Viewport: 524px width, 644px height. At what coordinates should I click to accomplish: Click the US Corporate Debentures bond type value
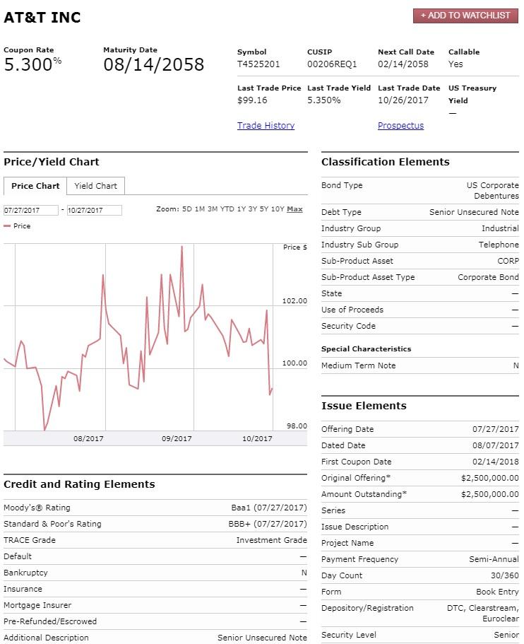[x=492, y=191]
